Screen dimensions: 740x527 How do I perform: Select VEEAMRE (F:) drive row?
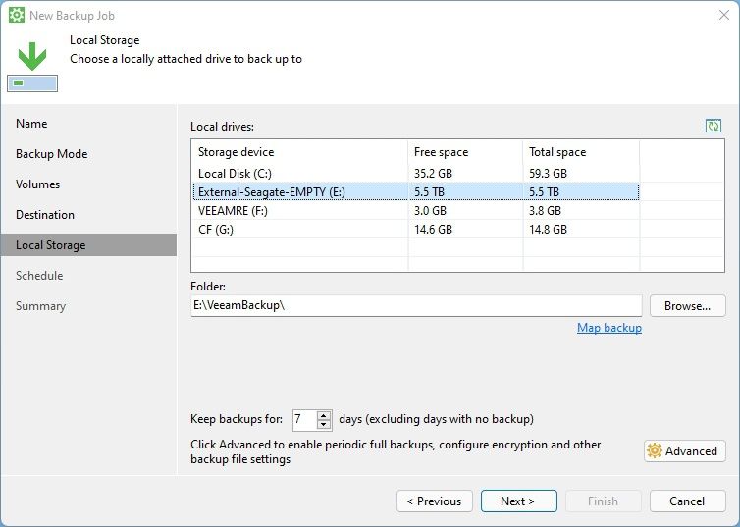coord(415,210)
